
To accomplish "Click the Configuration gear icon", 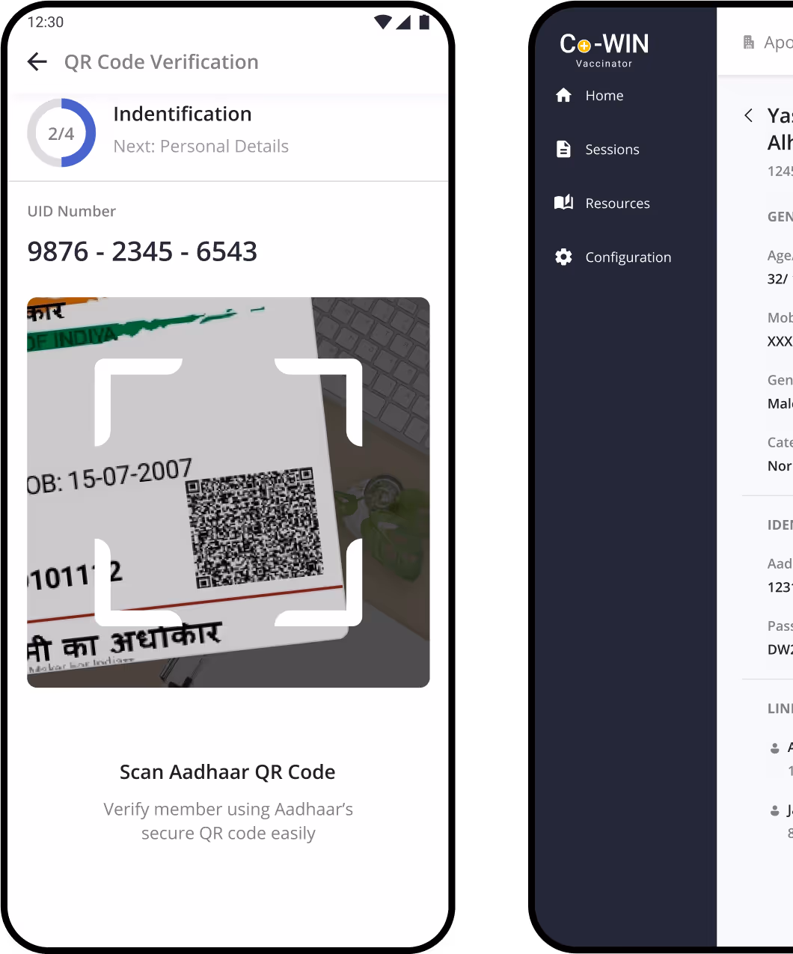I will pos(564,257).
